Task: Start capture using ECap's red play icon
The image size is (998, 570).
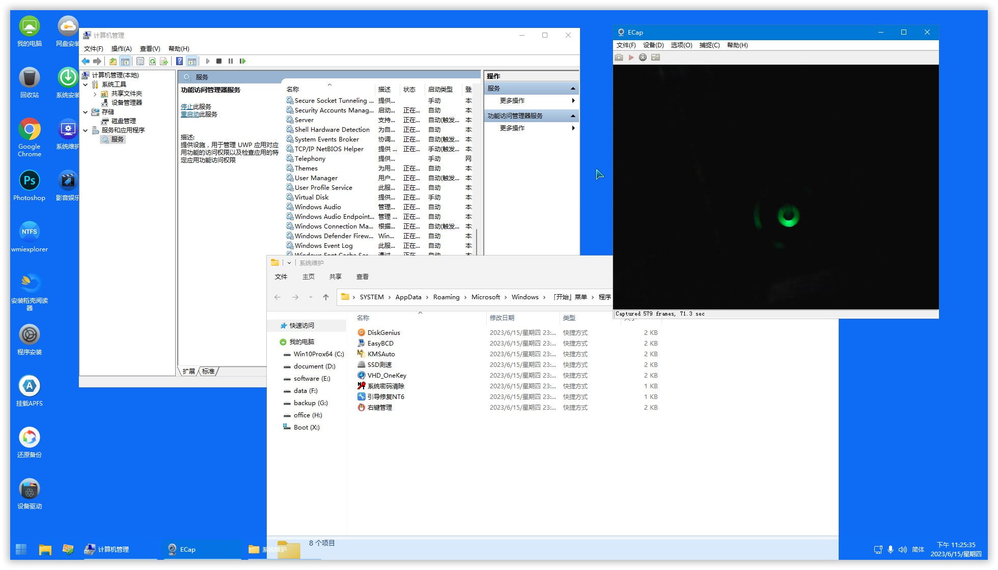Action: point(631,58)
